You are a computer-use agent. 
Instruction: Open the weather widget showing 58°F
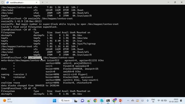[x=8, y=101]
